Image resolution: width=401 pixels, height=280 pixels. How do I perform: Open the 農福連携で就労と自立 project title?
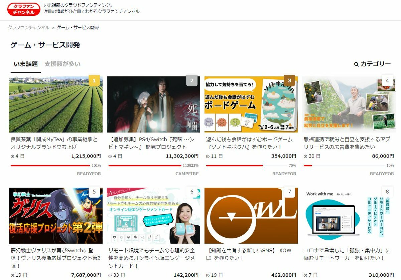click(348, 143)
